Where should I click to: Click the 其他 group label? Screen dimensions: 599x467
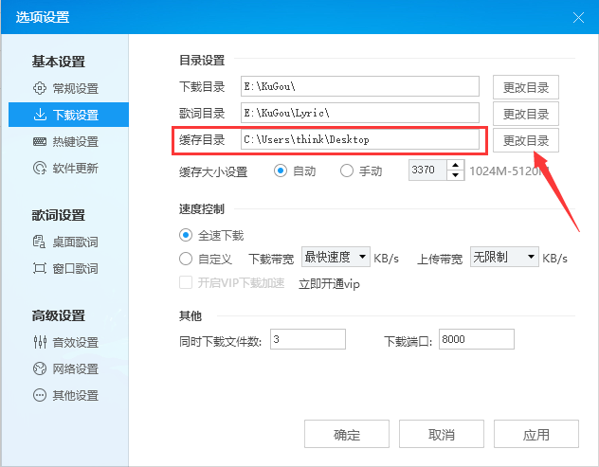pyautogui.click(x=191, y=315)
